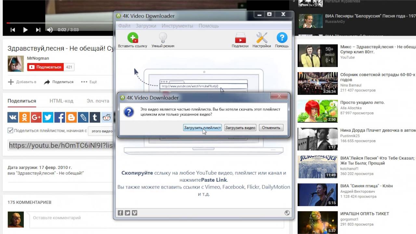Click Twitter icon in downloader footer

coord(127,213)
